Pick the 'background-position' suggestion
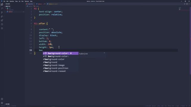The width and height of the screenshot is (191, 107). [x=61, y=68]
